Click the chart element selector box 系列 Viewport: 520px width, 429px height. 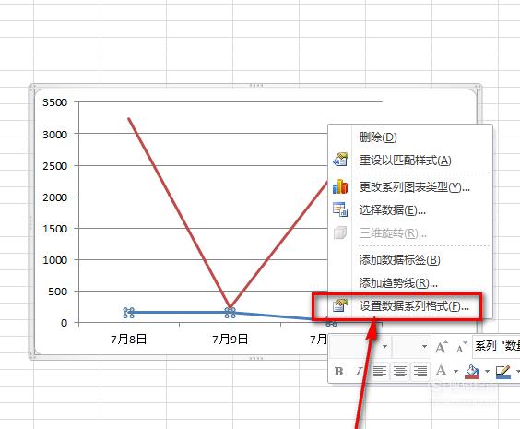coord(496,346)
